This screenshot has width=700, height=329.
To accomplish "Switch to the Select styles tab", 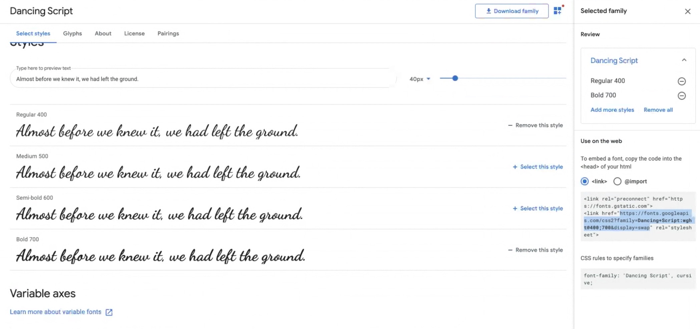I will 33,33.
